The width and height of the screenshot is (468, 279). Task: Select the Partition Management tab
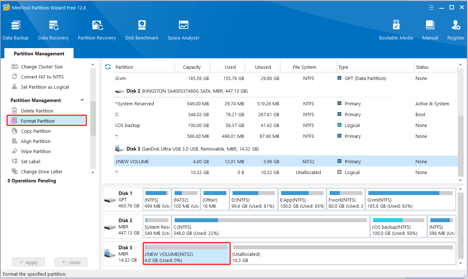coord(39,54)
